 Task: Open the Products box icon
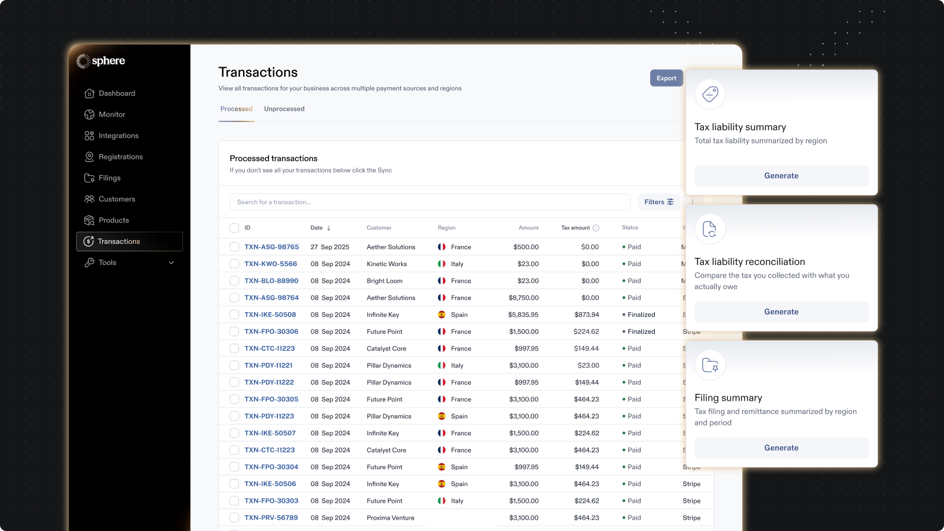point(89,220)
